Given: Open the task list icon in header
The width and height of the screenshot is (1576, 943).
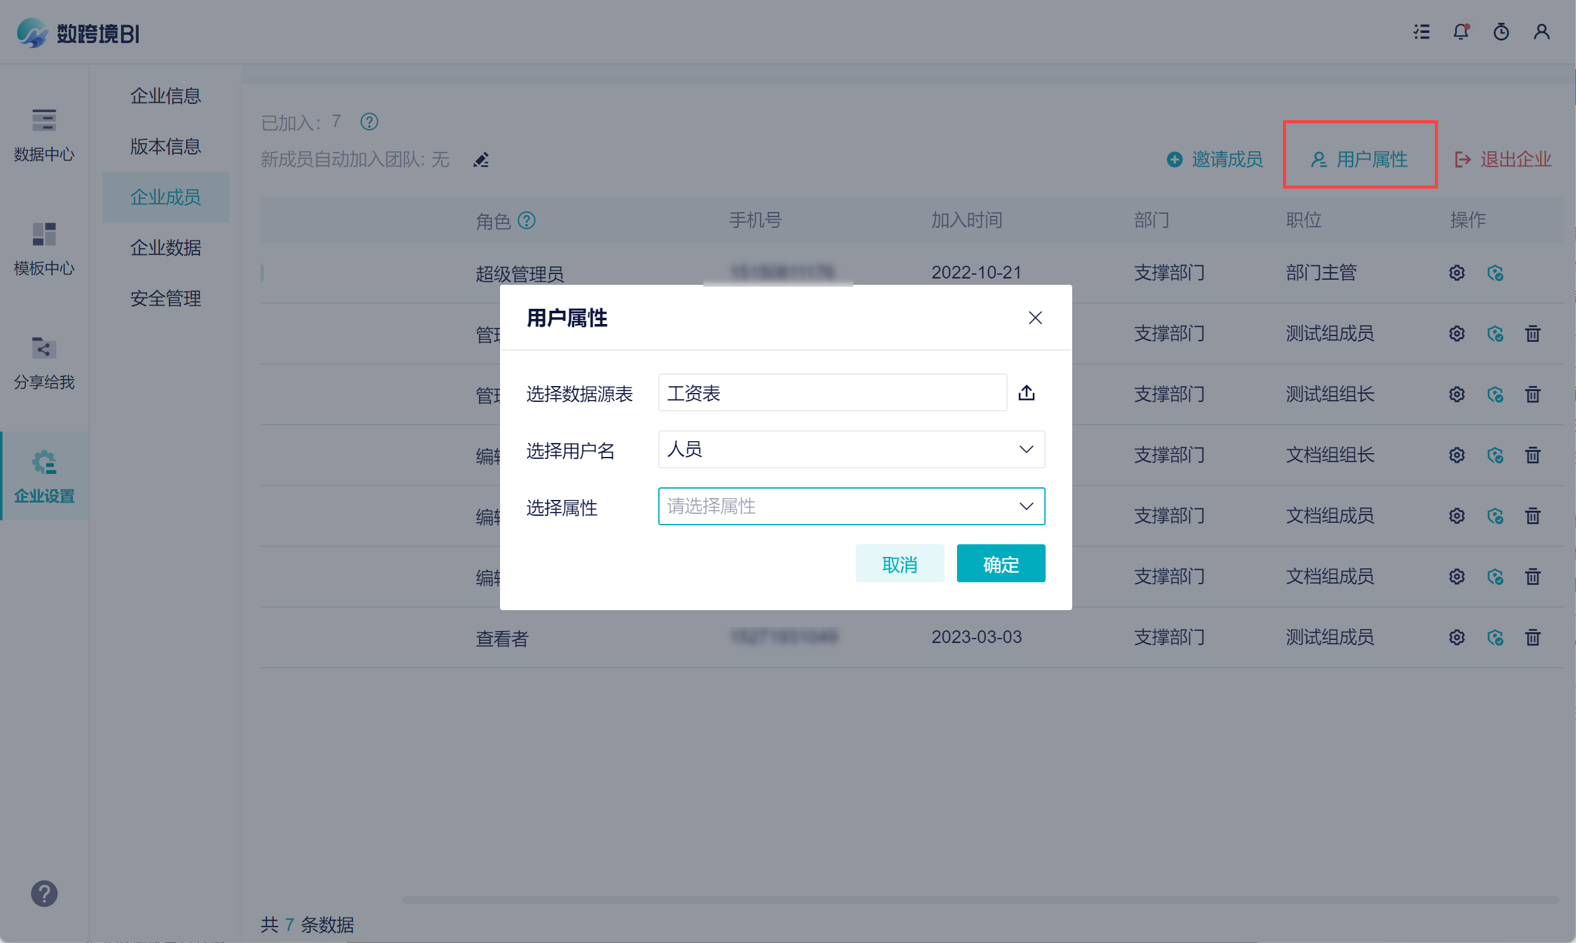Looking at the screenshot, I should [x=1421, y=32].
